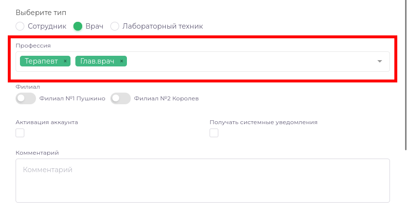Click the Профессия field label
The image size is (407, 209).
pyautogui.click(x=33, y=46)
